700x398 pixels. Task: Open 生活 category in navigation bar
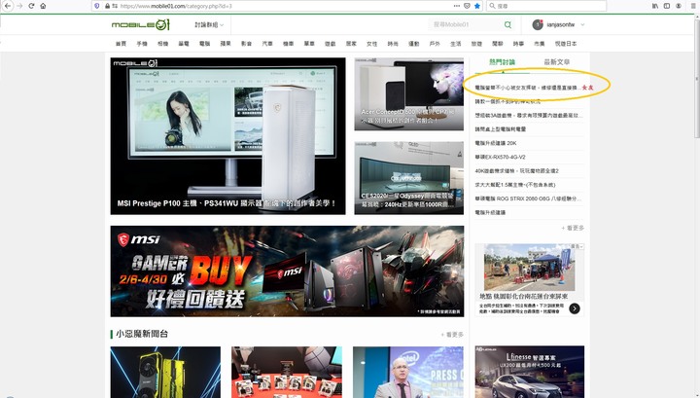click(x=455, y=44)
